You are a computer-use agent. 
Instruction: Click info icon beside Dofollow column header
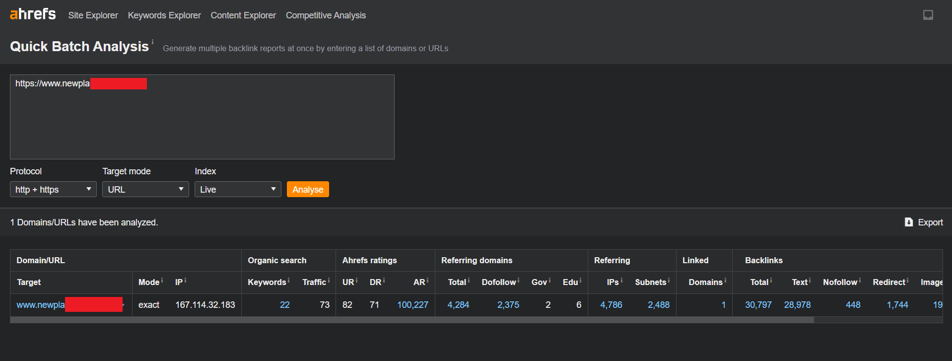click(x=519, y=281)
